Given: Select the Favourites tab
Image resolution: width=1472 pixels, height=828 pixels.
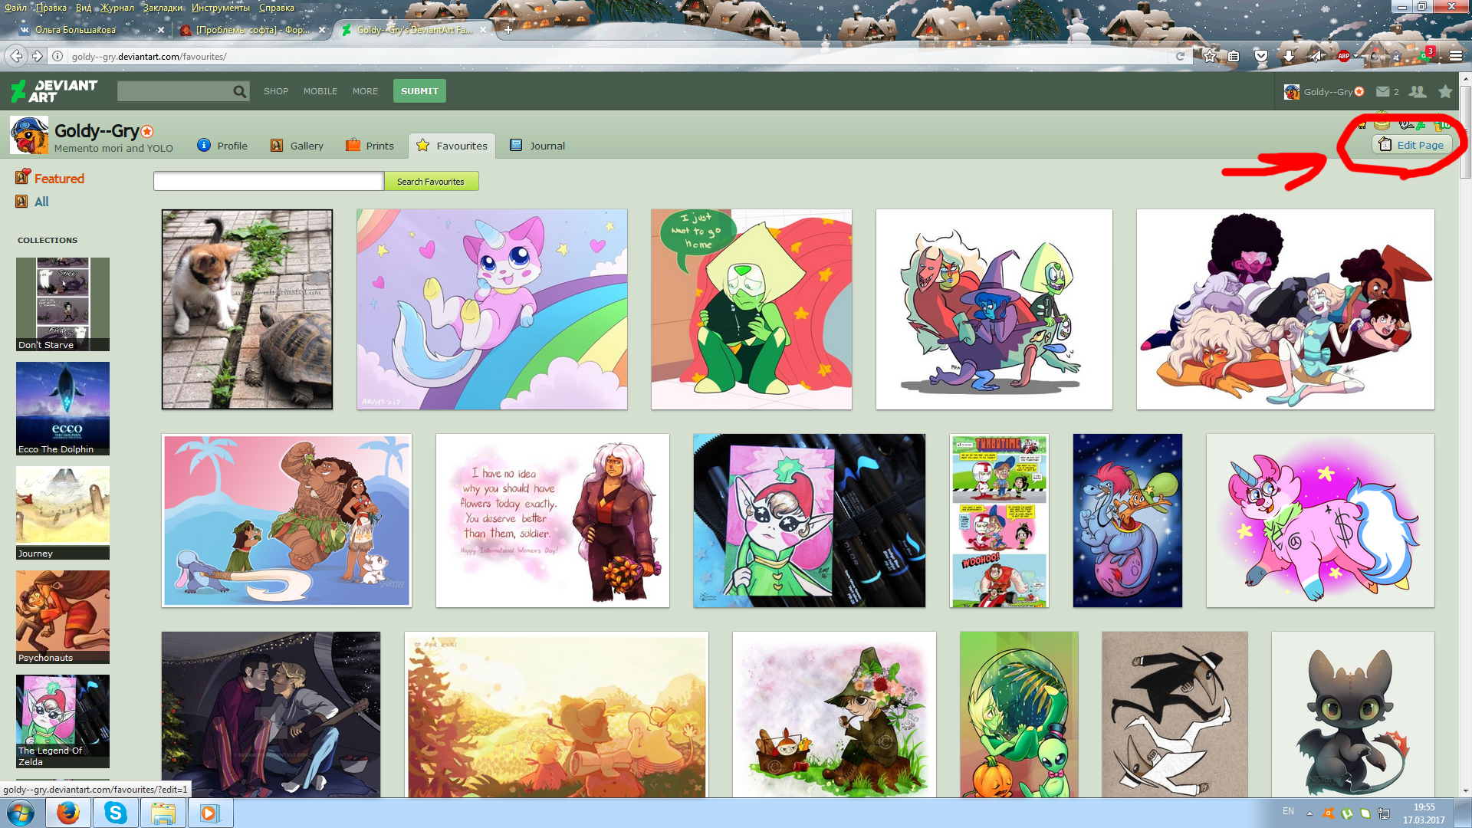Looking at the screenshot, I should [x=452, y=146].
